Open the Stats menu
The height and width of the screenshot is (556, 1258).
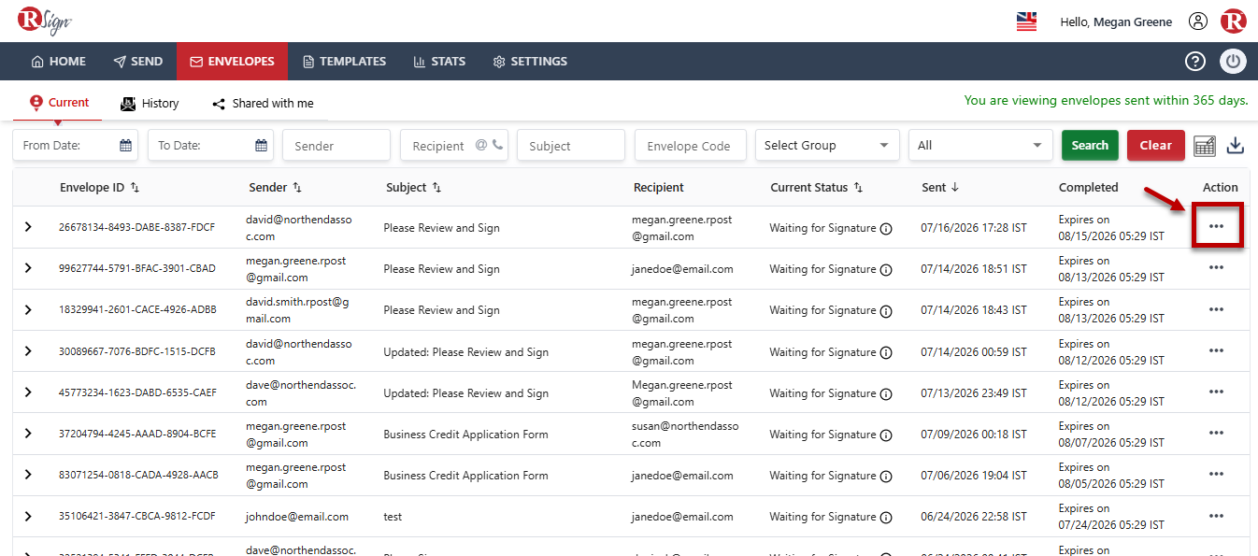tap(439, 62)
